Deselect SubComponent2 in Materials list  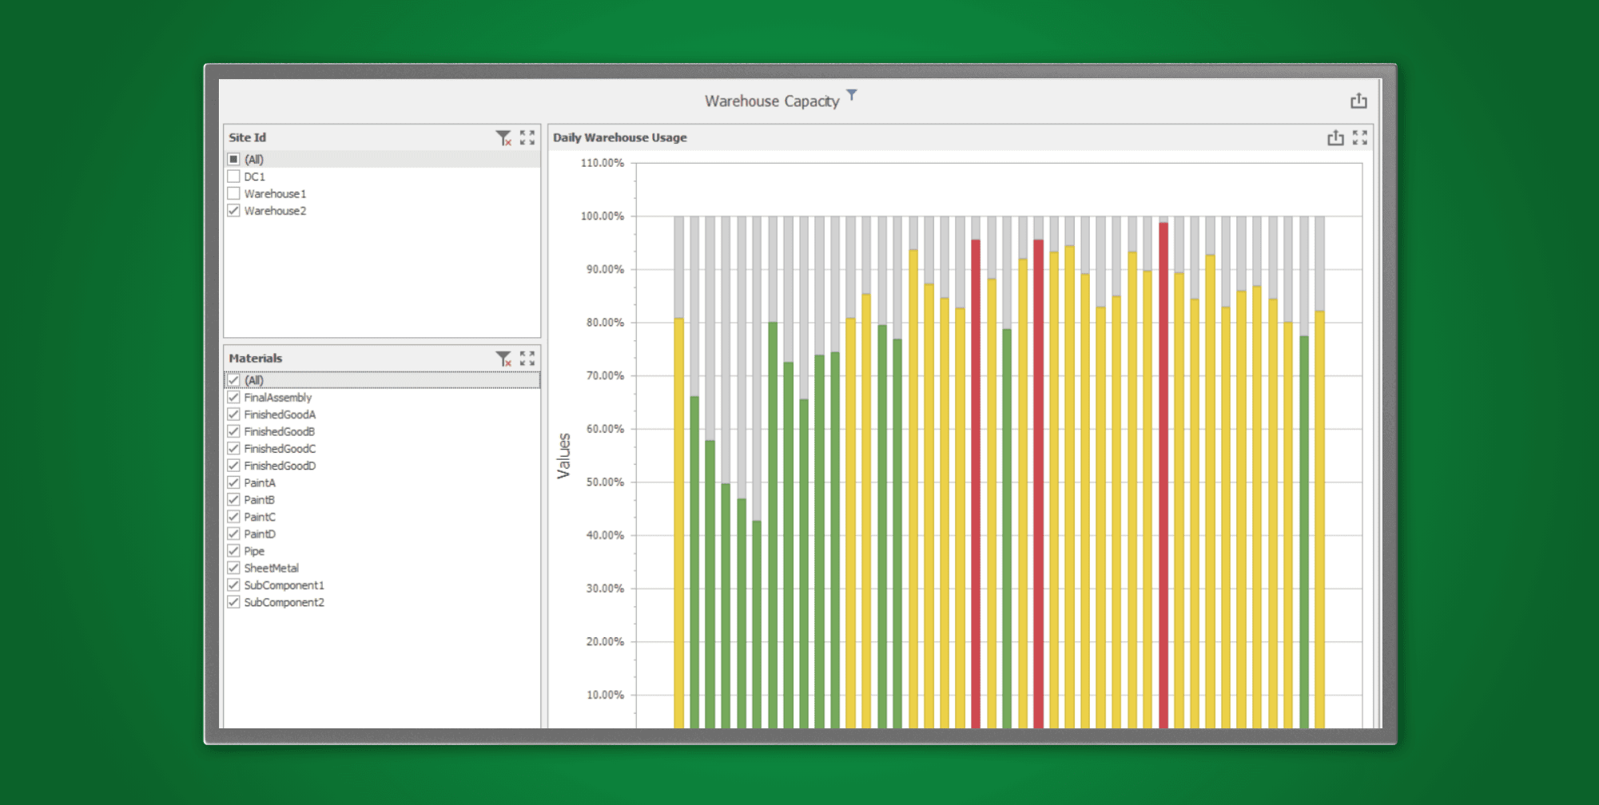pyautogui.click(x=233, y=602)
